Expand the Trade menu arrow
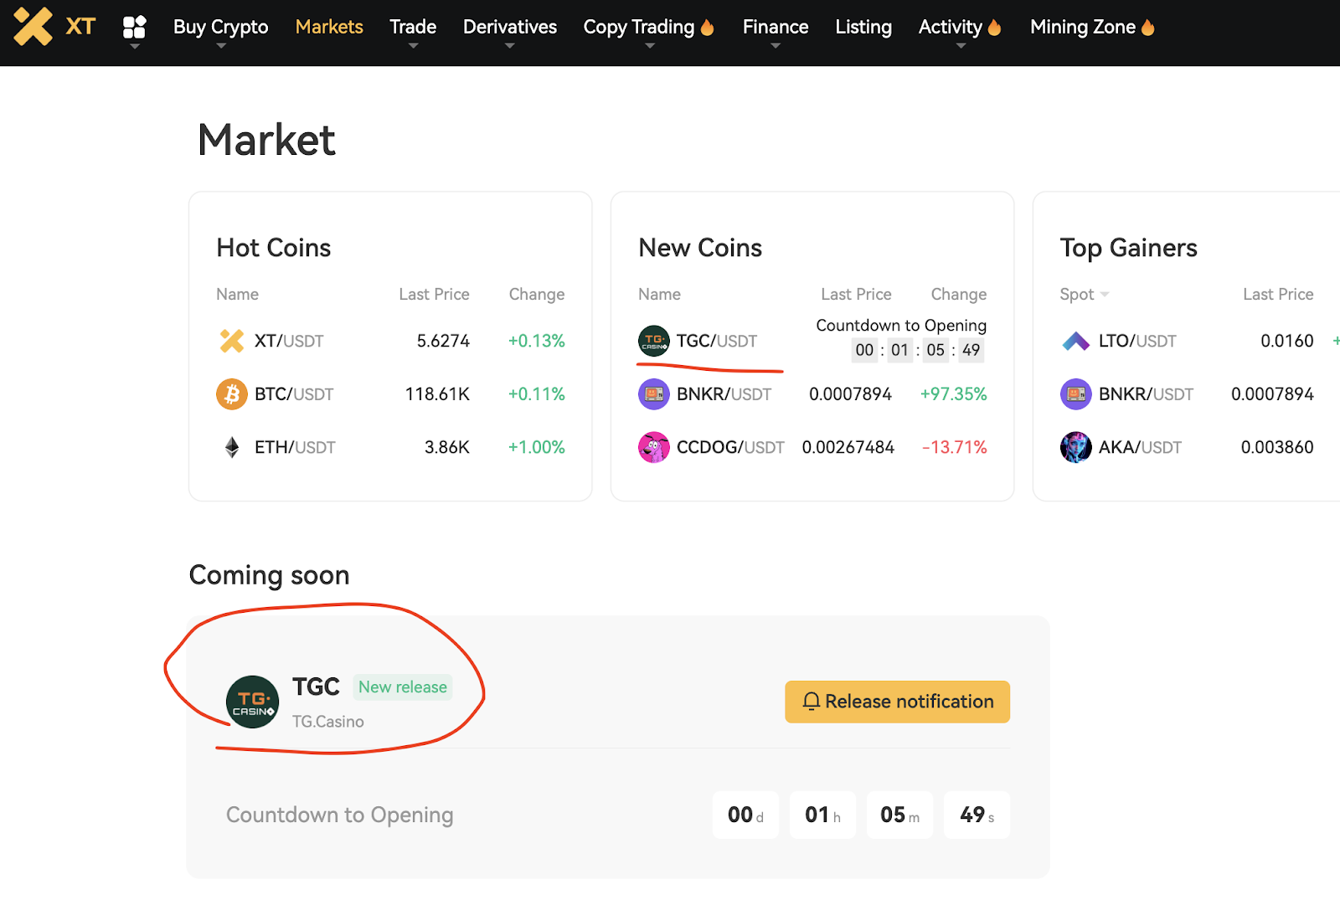The image size is (1340, 900). [413, 46]
